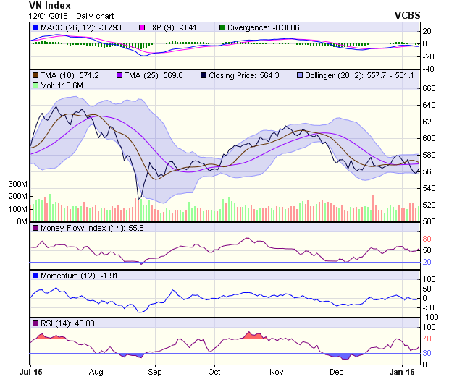The height and width of the screenshot is (387, 449).
Task: Click the green Vol legend swatch
Action: pos(36,85)
